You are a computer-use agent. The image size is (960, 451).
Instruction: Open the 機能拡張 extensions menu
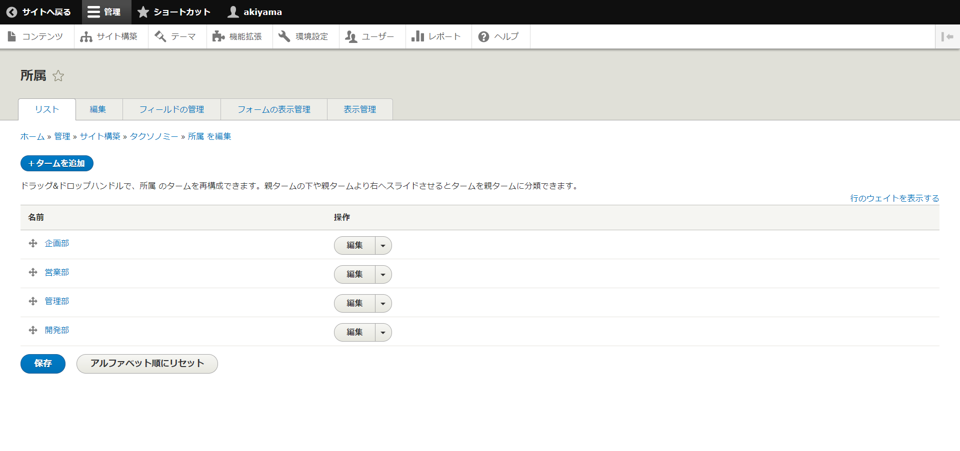tap(237, 36)
